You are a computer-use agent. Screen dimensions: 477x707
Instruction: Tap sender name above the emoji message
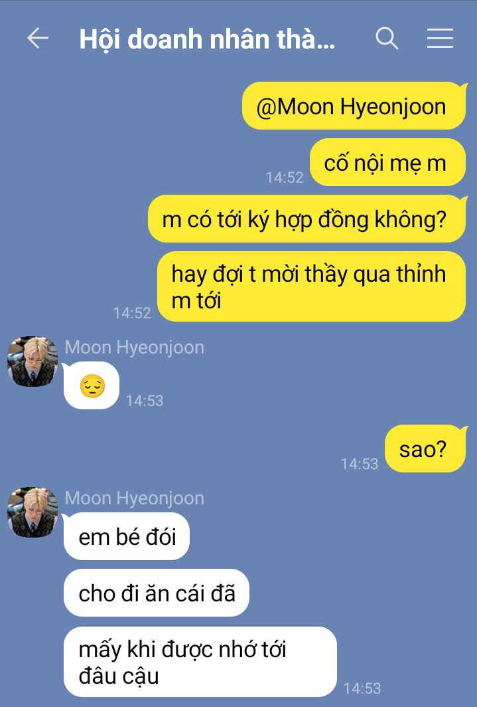[134, 347]
